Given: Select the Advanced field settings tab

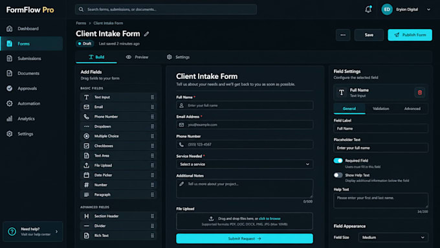Looking at the screenshot, I should pos(412,108).
